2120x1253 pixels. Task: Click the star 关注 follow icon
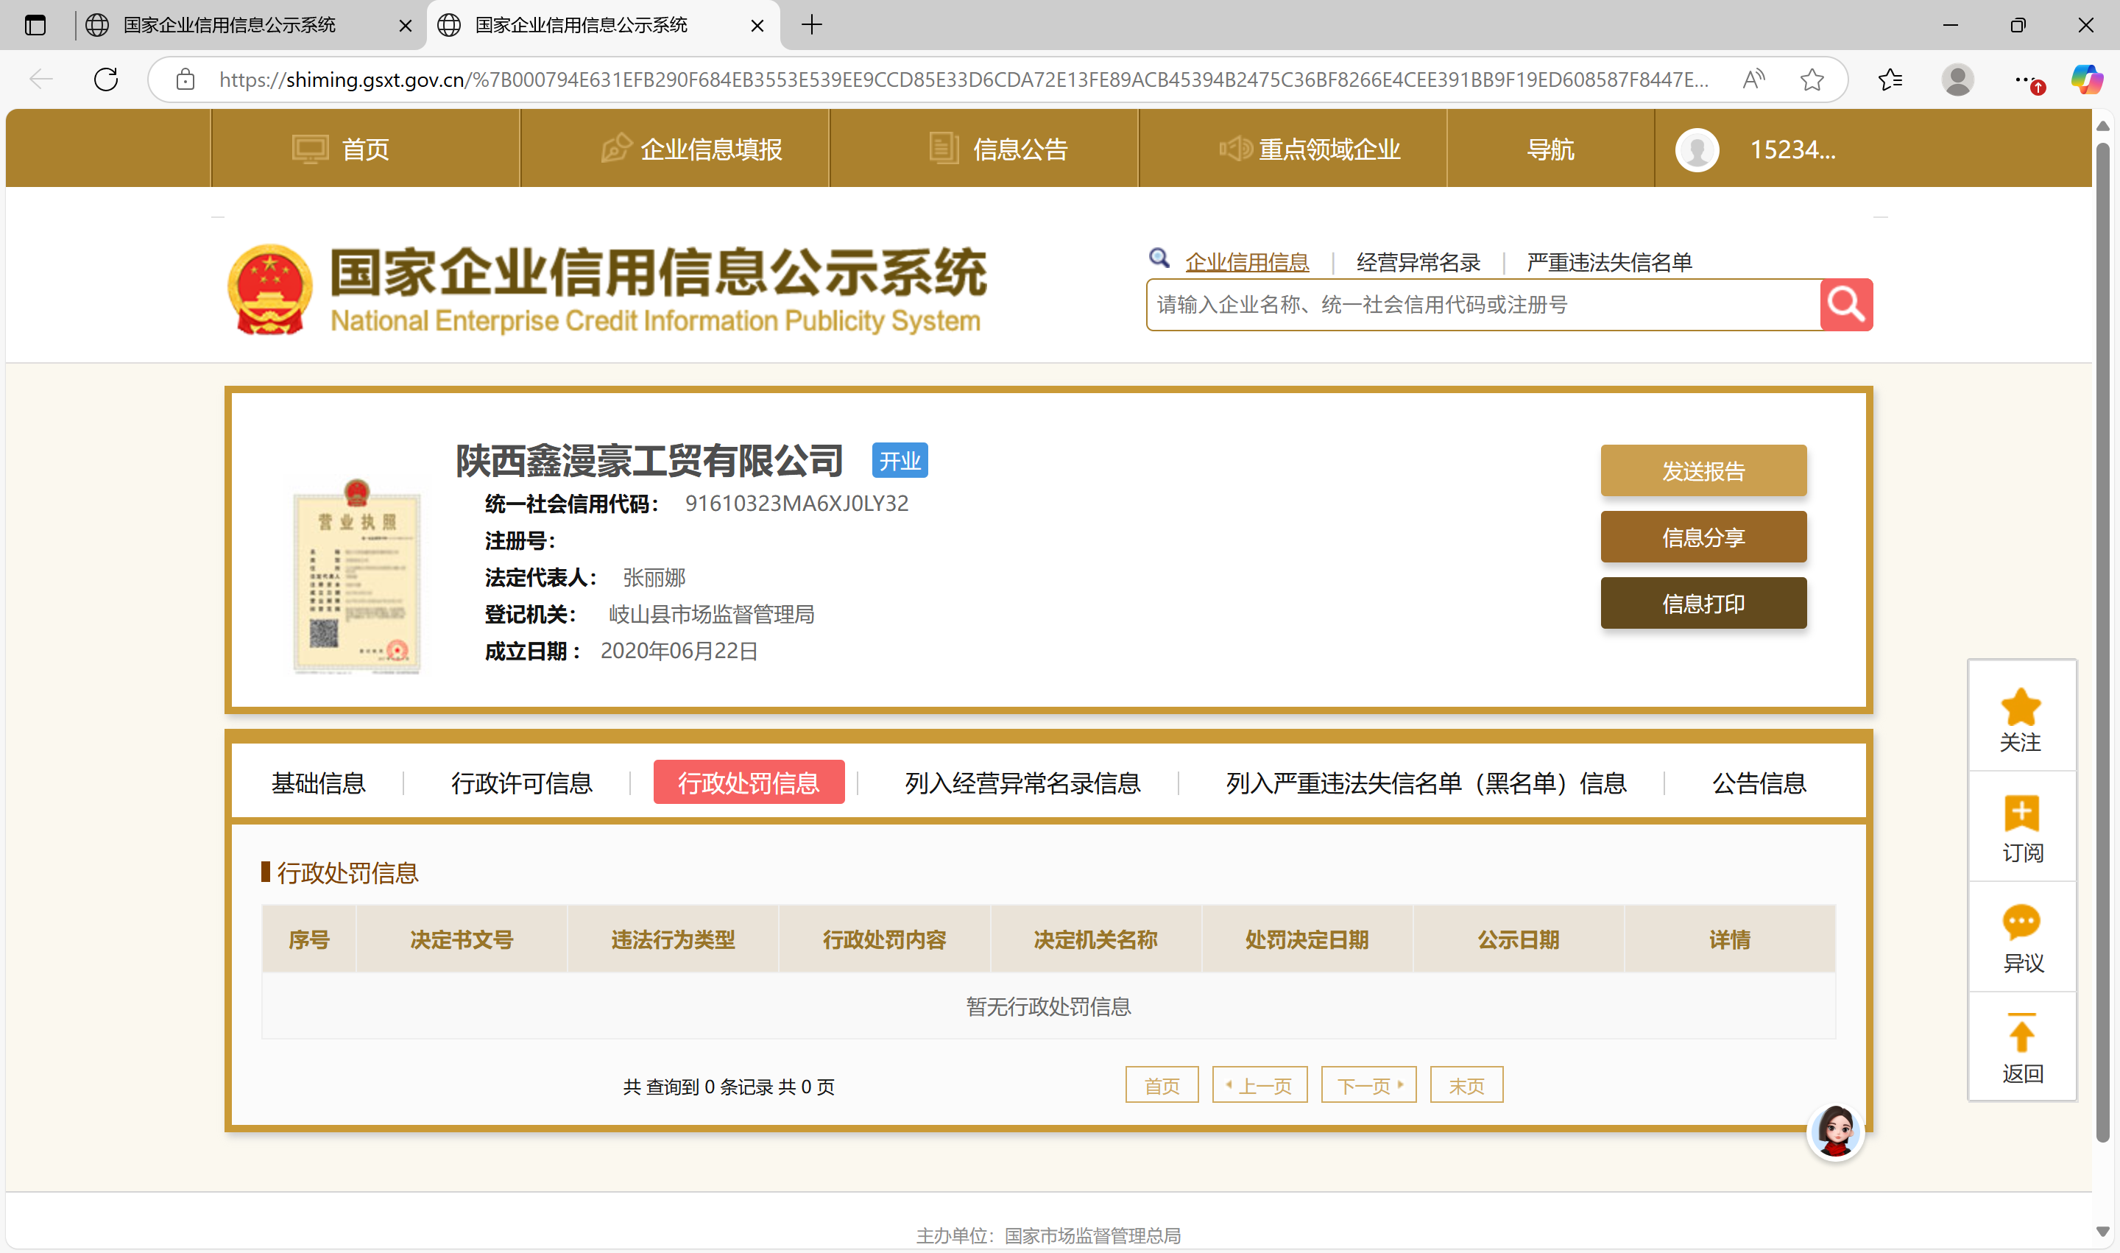(2021, 707)
